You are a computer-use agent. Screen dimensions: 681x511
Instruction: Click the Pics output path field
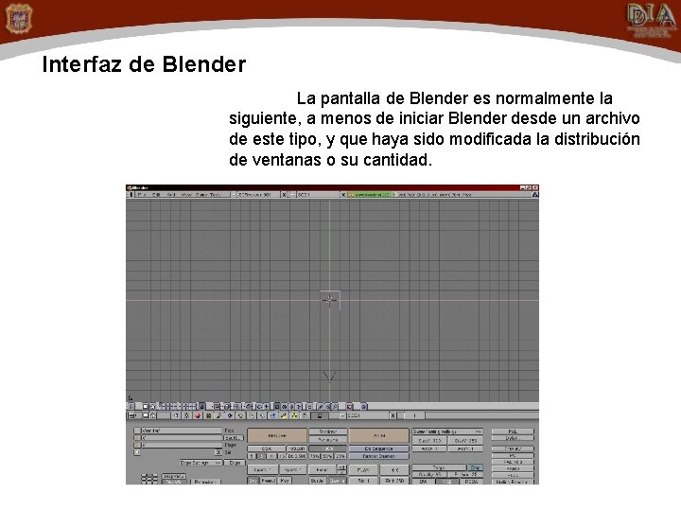click(182, 431)
